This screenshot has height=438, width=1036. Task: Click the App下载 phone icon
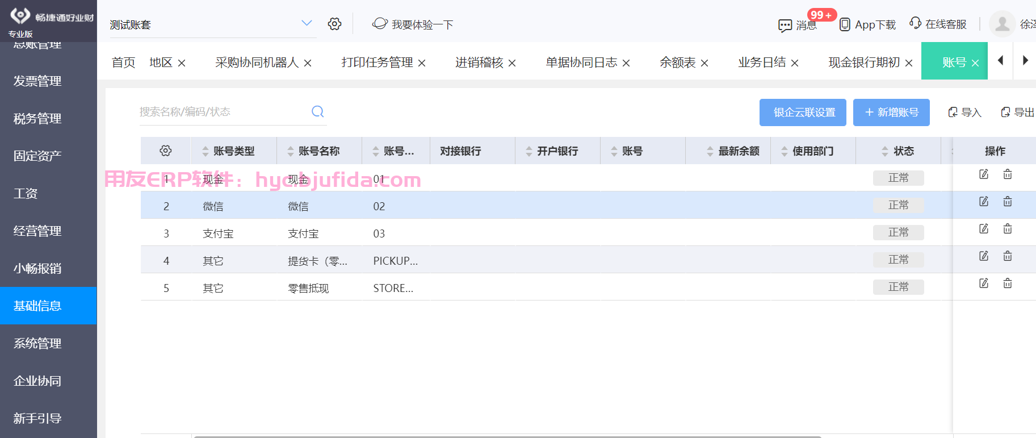[x=845, y=25]
